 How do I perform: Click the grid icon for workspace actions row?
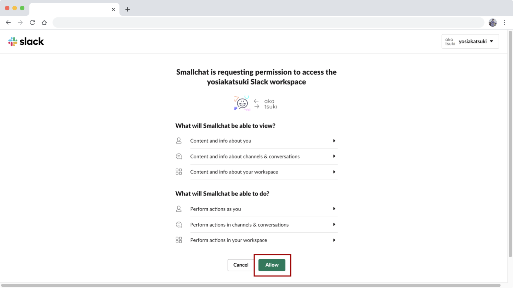point(179,240)
